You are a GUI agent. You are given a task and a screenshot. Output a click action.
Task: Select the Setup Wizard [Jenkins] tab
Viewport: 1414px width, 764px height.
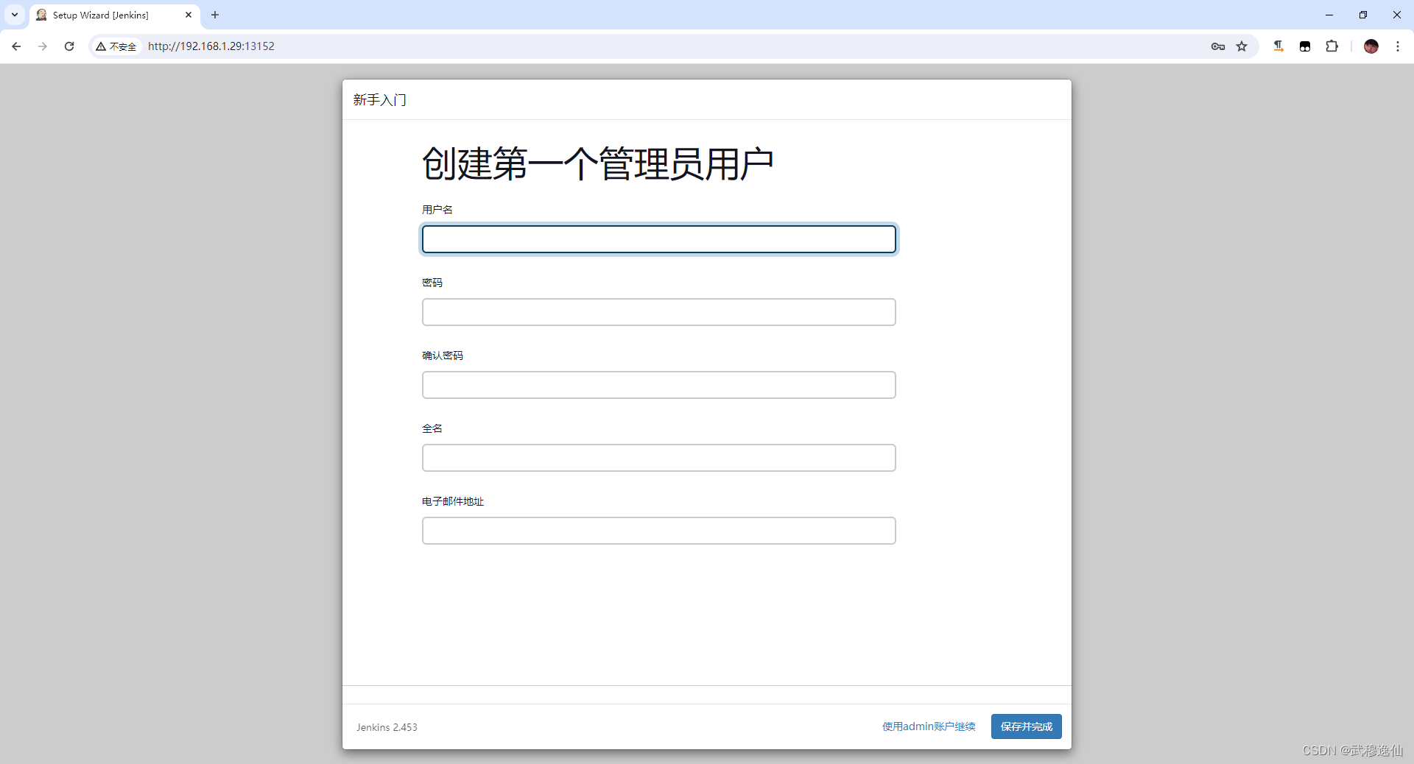[x=115, y=15]
